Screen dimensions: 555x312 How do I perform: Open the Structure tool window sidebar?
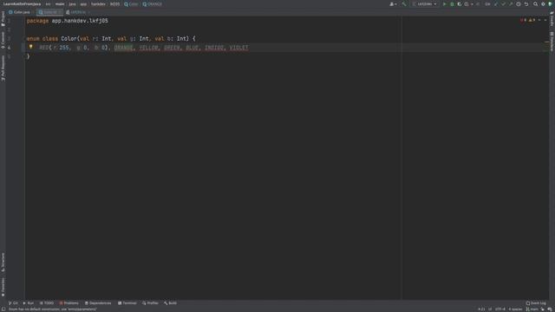(3, 262)
